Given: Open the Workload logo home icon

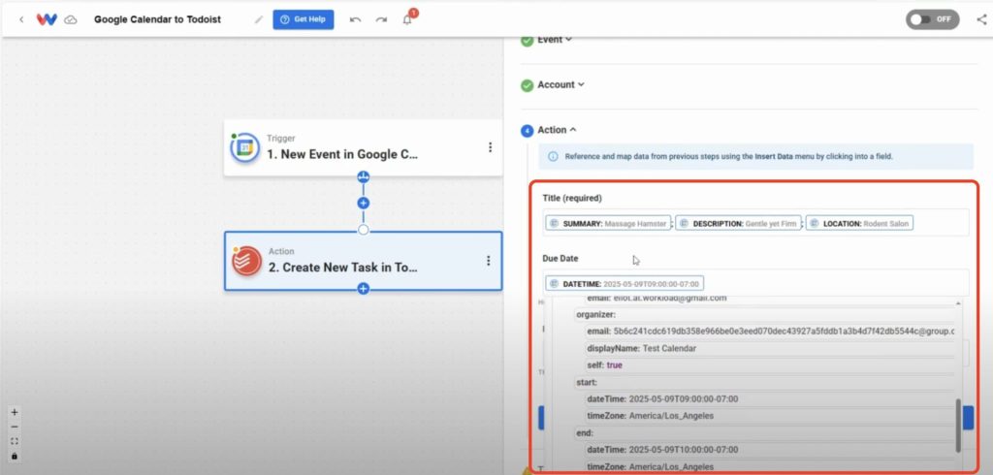Looking at the screenshot, I should pos(47,19).
